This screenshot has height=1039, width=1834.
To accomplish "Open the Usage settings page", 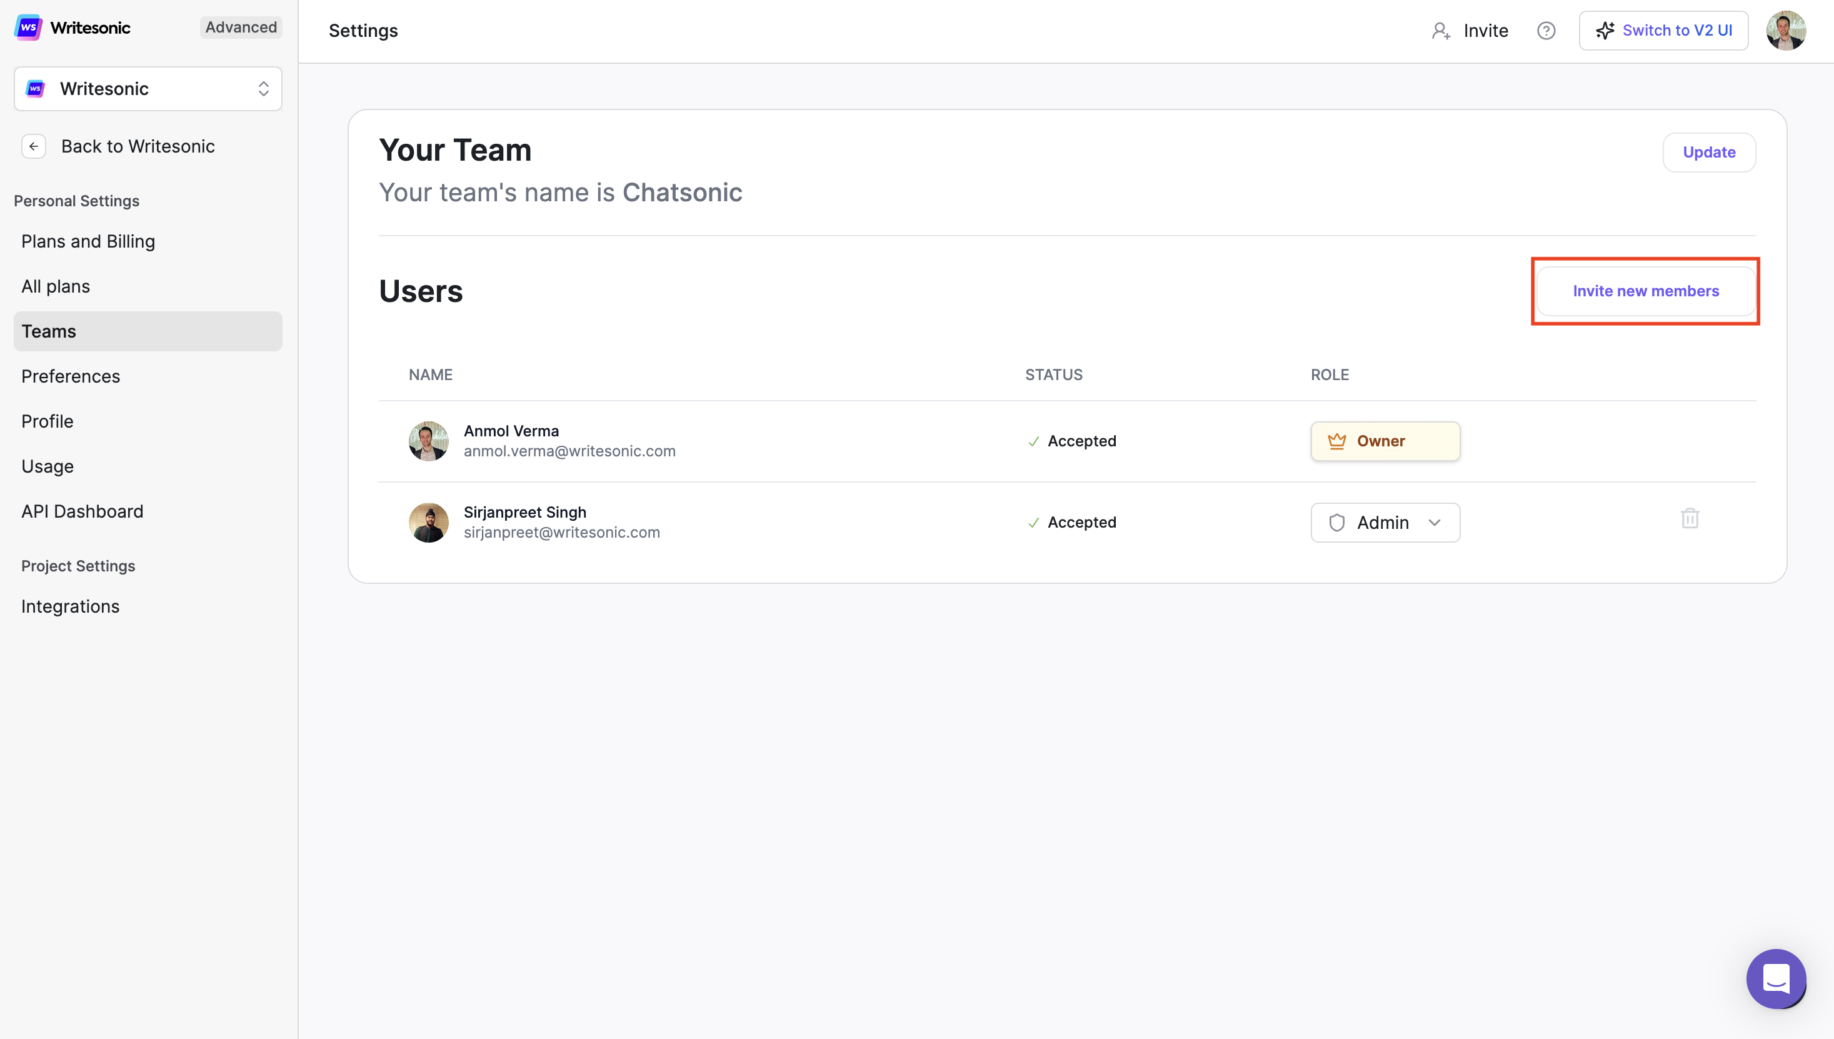I will (x=47, y=466).
